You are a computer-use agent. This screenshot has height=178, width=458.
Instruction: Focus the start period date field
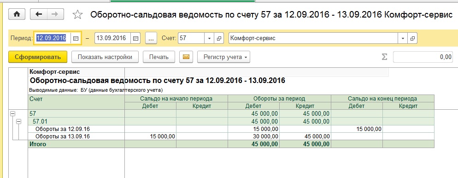tap(53, 38)
